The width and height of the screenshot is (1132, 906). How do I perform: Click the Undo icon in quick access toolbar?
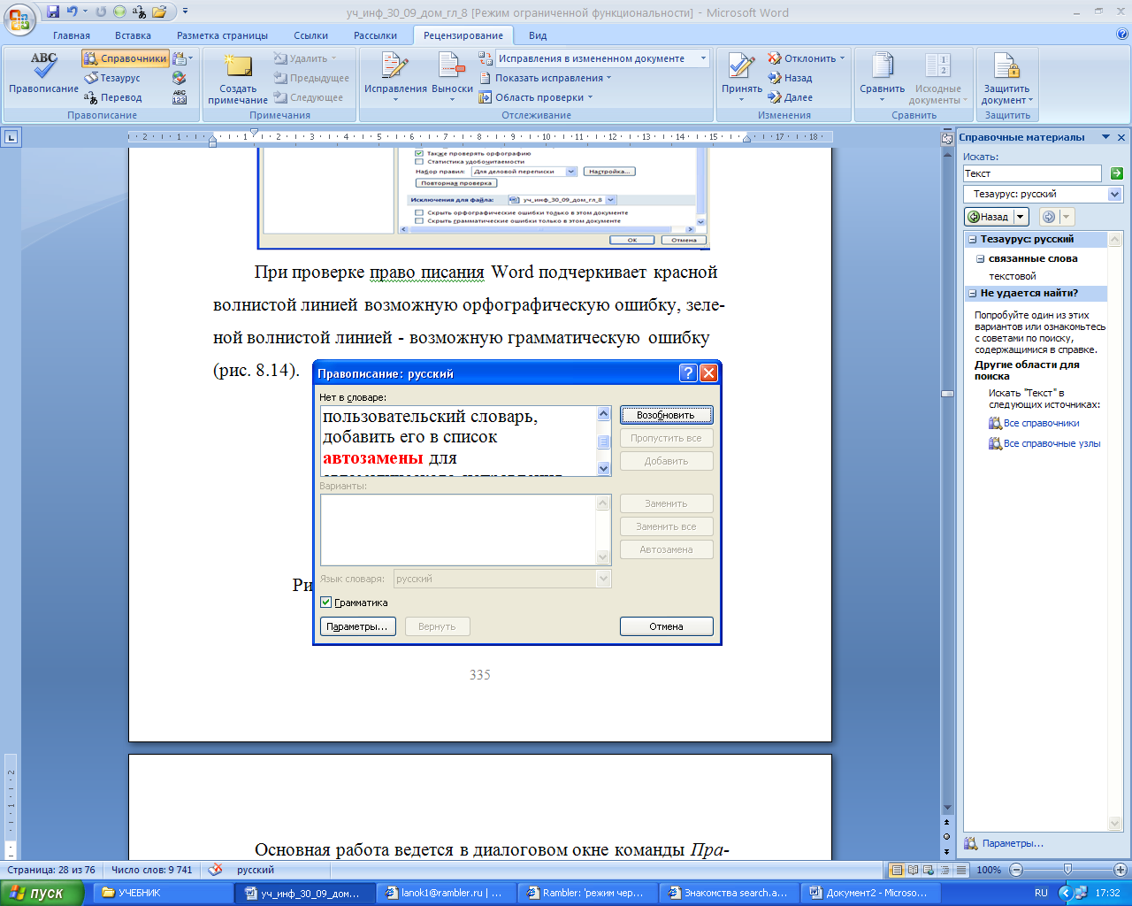pyautogui.click(x=73, y=12)
